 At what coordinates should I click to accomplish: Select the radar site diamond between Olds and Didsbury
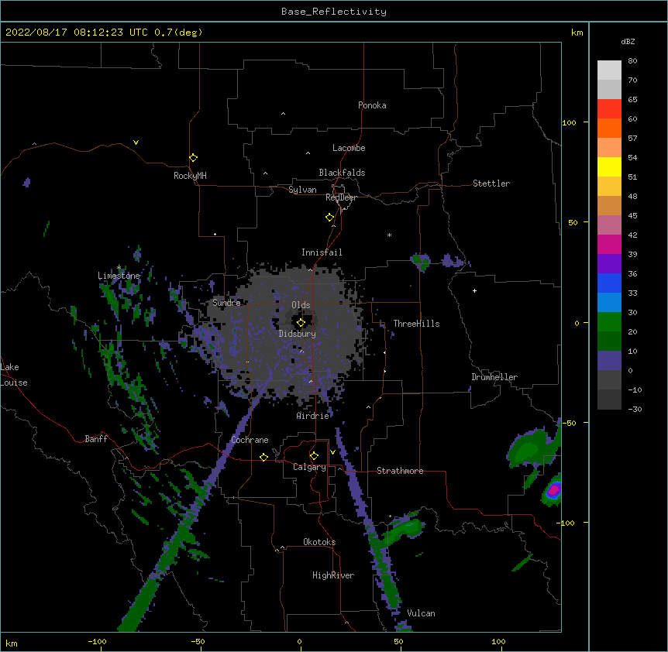[301, 323]
